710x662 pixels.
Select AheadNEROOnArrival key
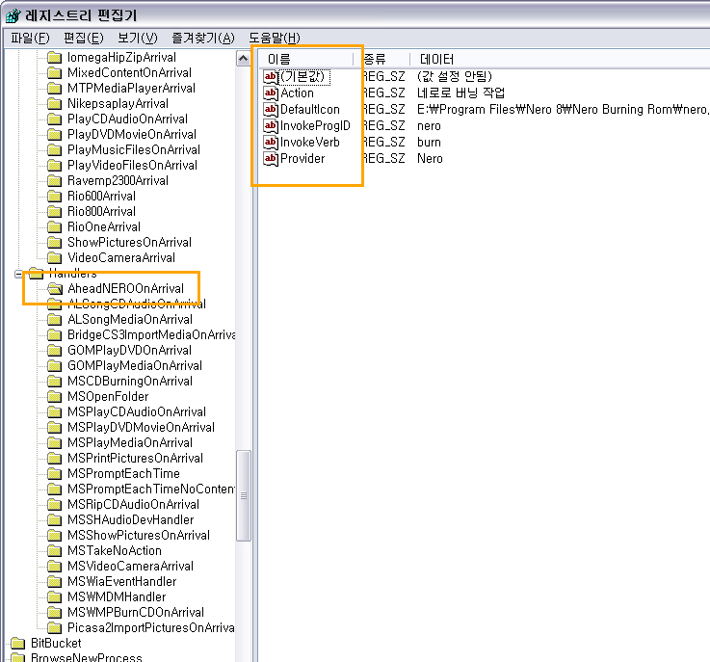point(125,288)
